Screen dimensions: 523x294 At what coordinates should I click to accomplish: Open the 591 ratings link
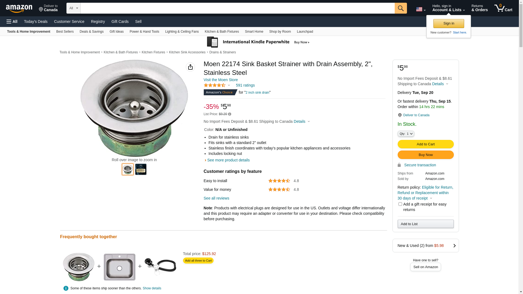point(245,85)
